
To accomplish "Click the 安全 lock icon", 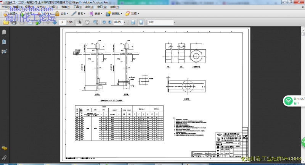I will coord(57,13).
